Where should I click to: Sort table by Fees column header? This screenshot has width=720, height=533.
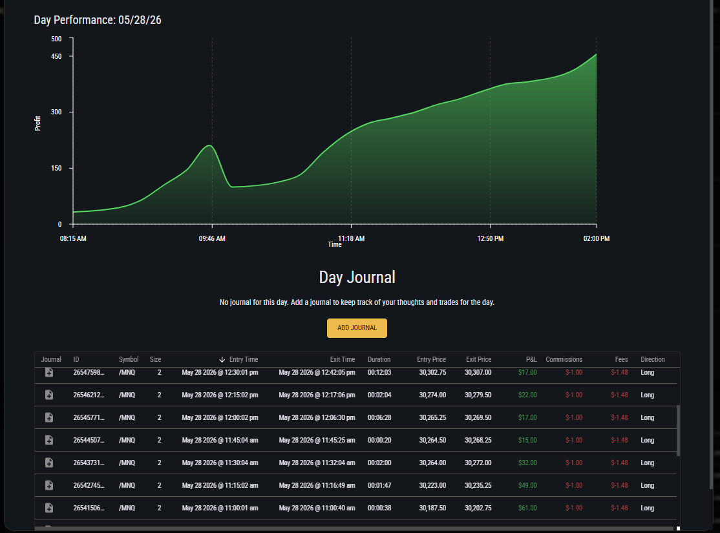click(x=621, y=359)
